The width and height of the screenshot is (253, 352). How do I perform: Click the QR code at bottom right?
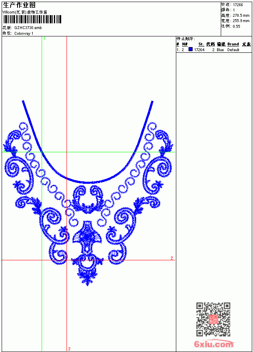[213, 319]
